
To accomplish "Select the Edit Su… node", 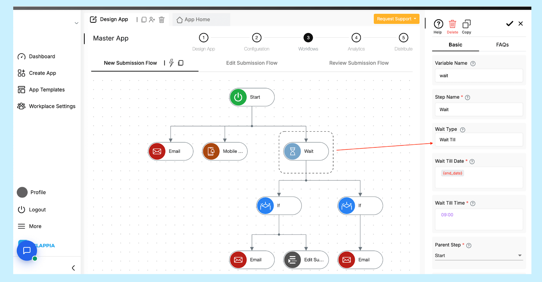I will point(306,260).
